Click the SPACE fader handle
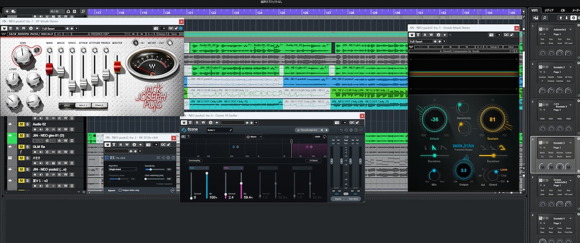This screenshot has height=243, width=580. (72, 86)
